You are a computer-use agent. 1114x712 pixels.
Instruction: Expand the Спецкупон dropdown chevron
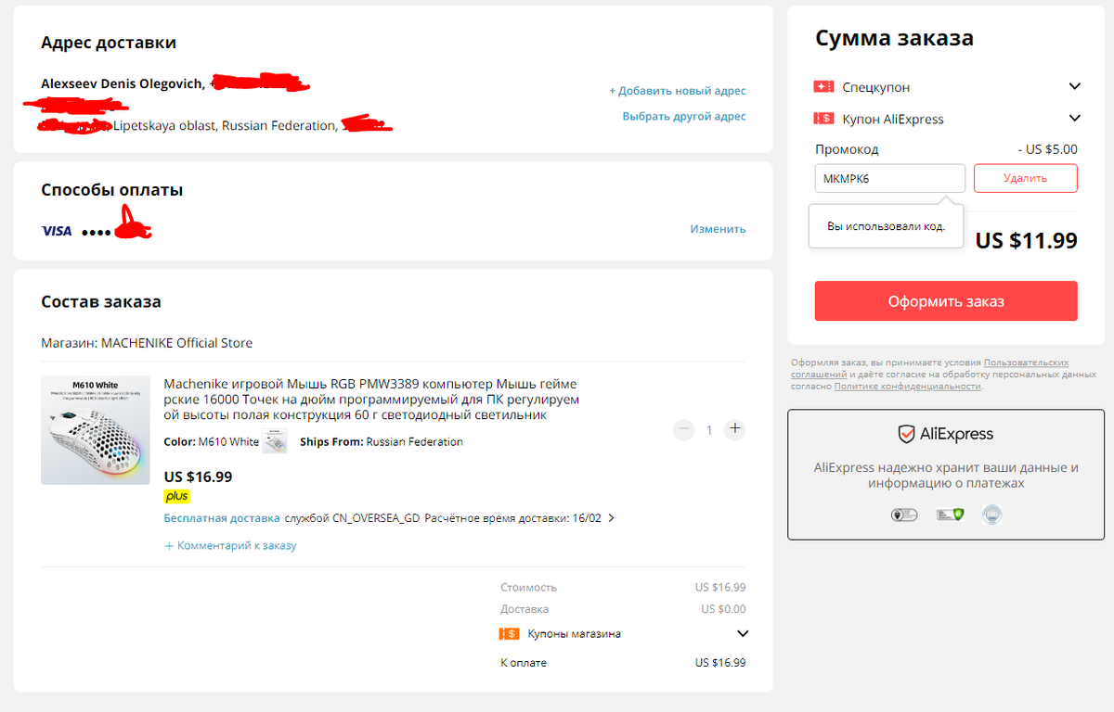(x=1075, y=86)
